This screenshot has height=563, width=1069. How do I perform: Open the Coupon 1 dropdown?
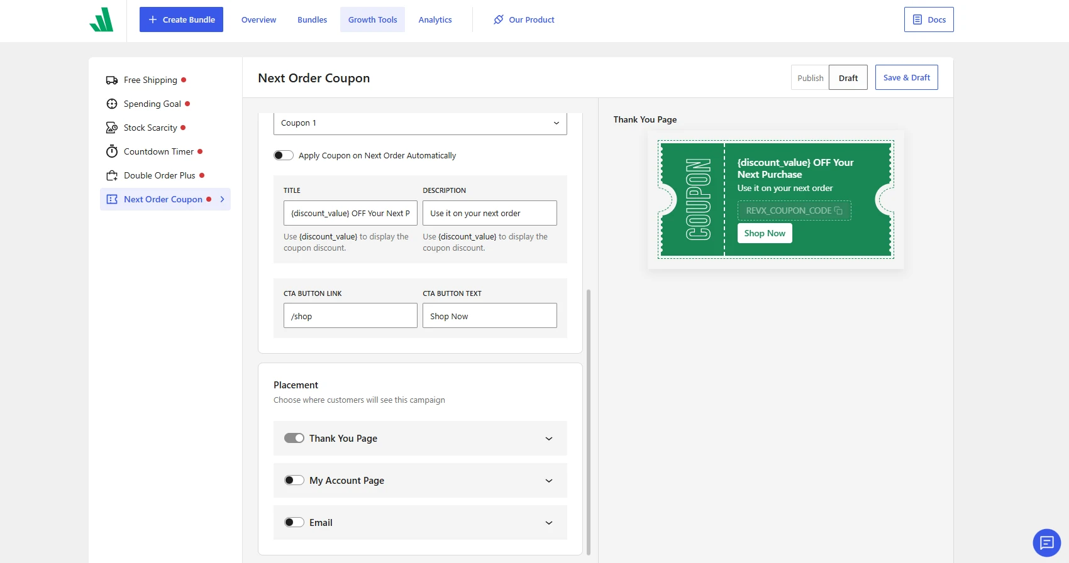(420, 123)
